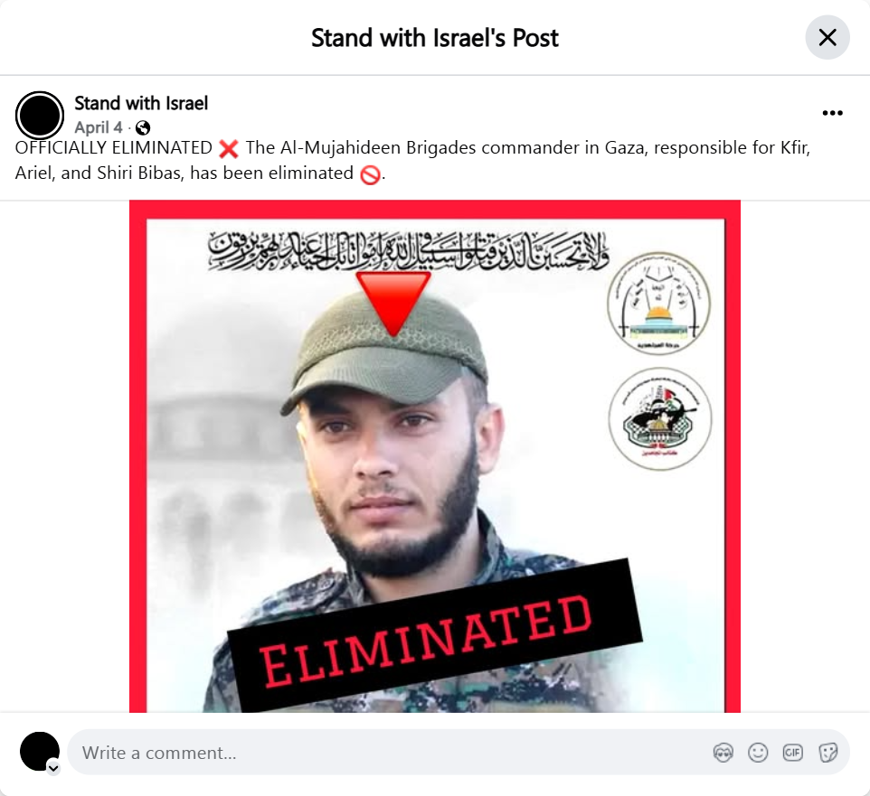Click the Stand with Israel's Post header title

click(435, 38)
